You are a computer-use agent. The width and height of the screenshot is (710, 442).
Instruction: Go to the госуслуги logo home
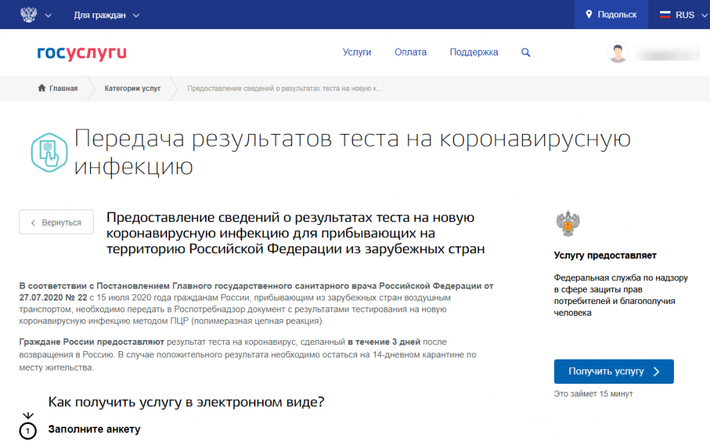(x=82, y=53)
